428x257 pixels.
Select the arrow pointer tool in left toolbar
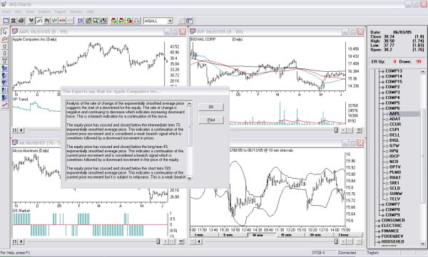click(5, 32)
